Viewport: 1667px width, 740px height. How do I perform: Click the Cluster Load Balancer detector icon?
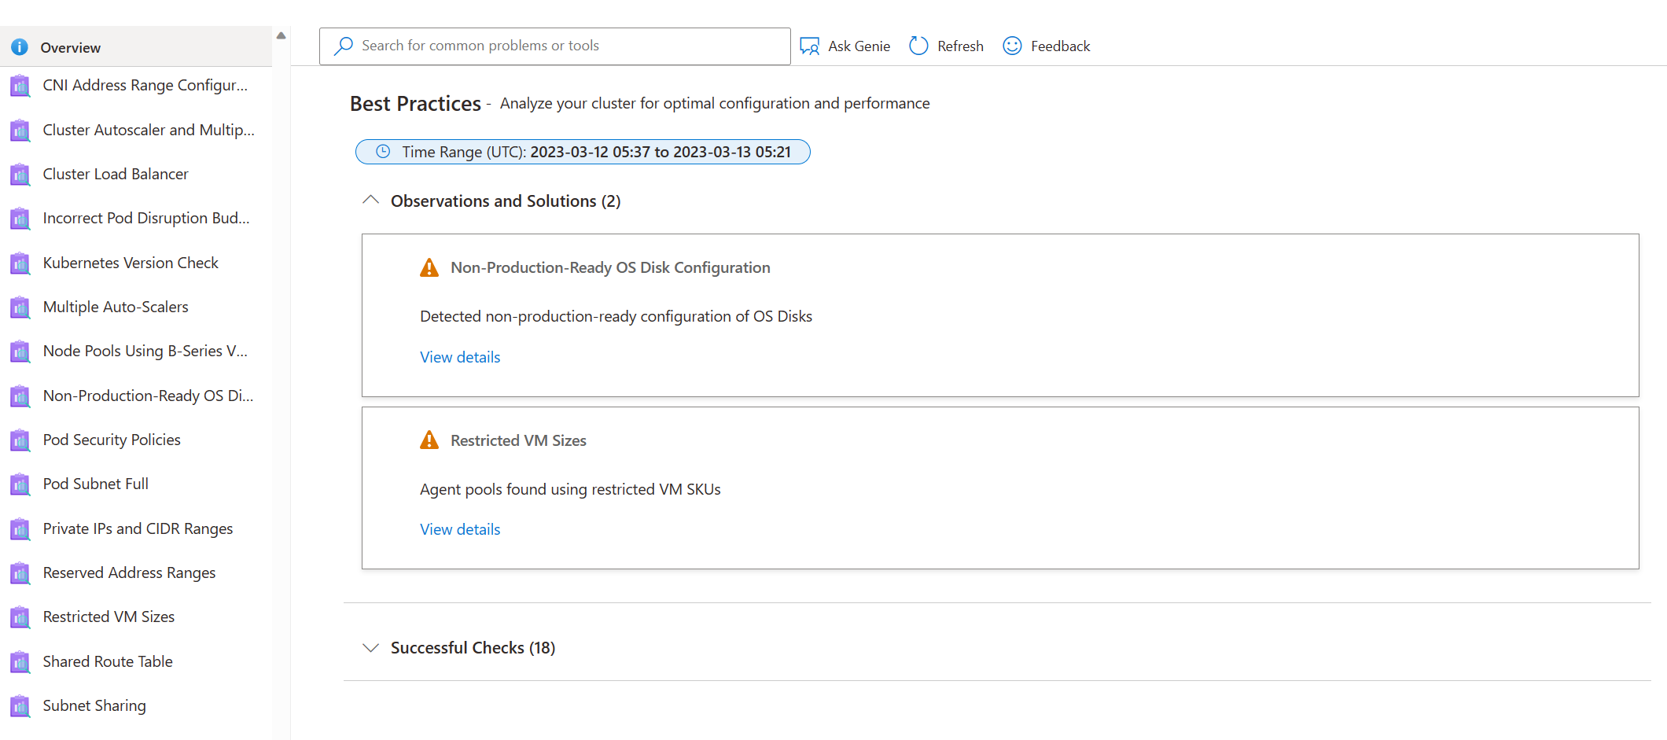coord(20,175)
